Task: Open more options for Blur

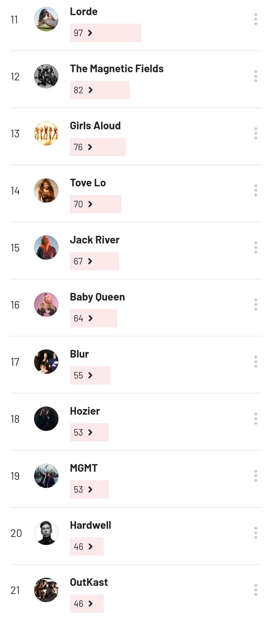Action: pyautogui.click(x=255, y=362)
